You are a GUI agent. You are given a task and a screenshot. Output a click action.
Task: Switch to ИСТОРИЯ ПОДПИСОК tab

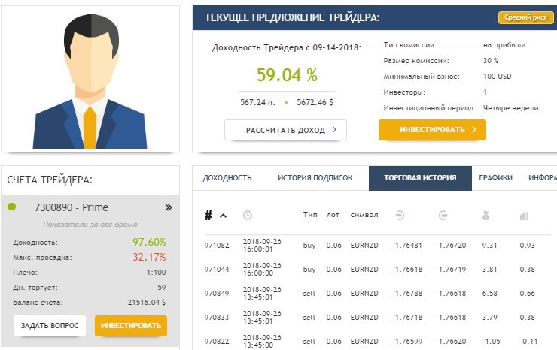tap(315, 178)
